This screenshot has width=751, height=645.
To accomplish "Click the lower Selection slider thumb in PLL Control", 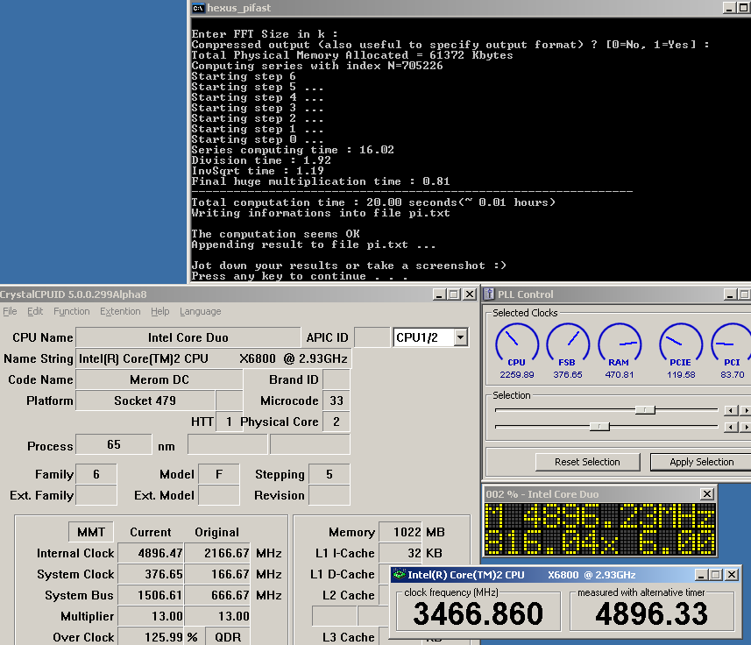I will coord(599,426).
